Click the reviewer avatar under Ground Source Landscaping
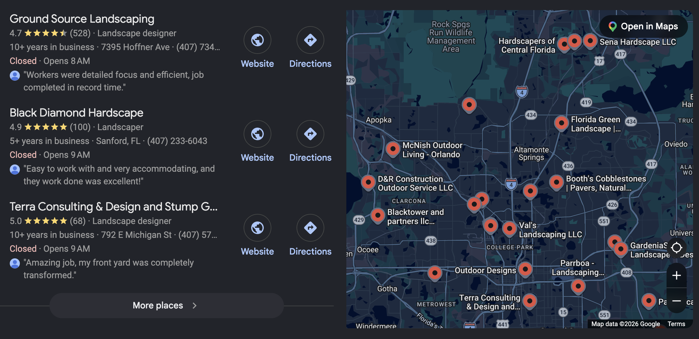Image resolution: width=699 pixels, height=339 pixels. point(15,75)
